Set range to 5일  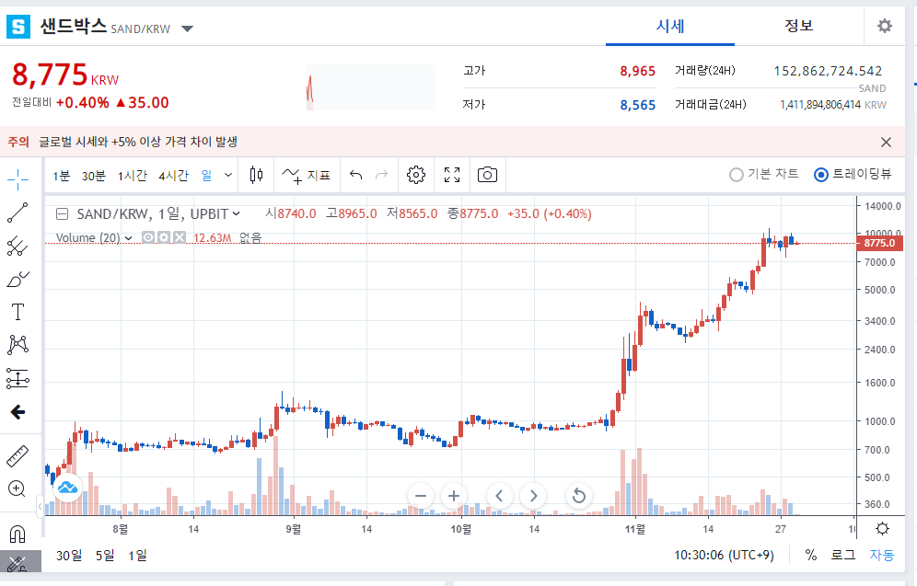(105, 555)
